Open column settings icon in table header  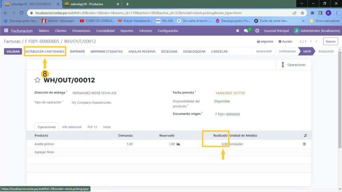(x=305, y=136)
